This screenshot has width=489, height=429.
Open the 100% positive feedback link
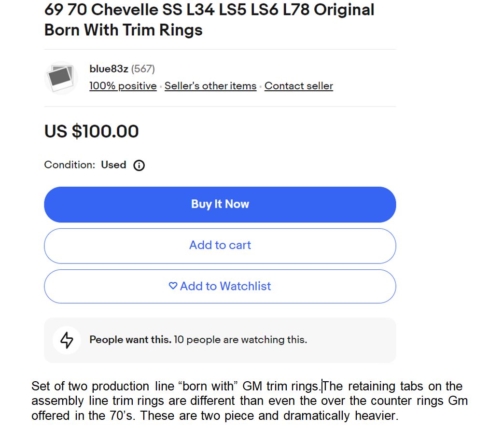[x=123, y=86]
